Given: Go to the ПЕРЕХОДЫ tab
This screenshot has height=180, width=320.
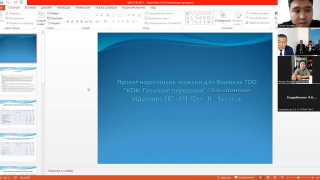Looking at the screenshot, I should pyautogui.click(x=63, y=7).
